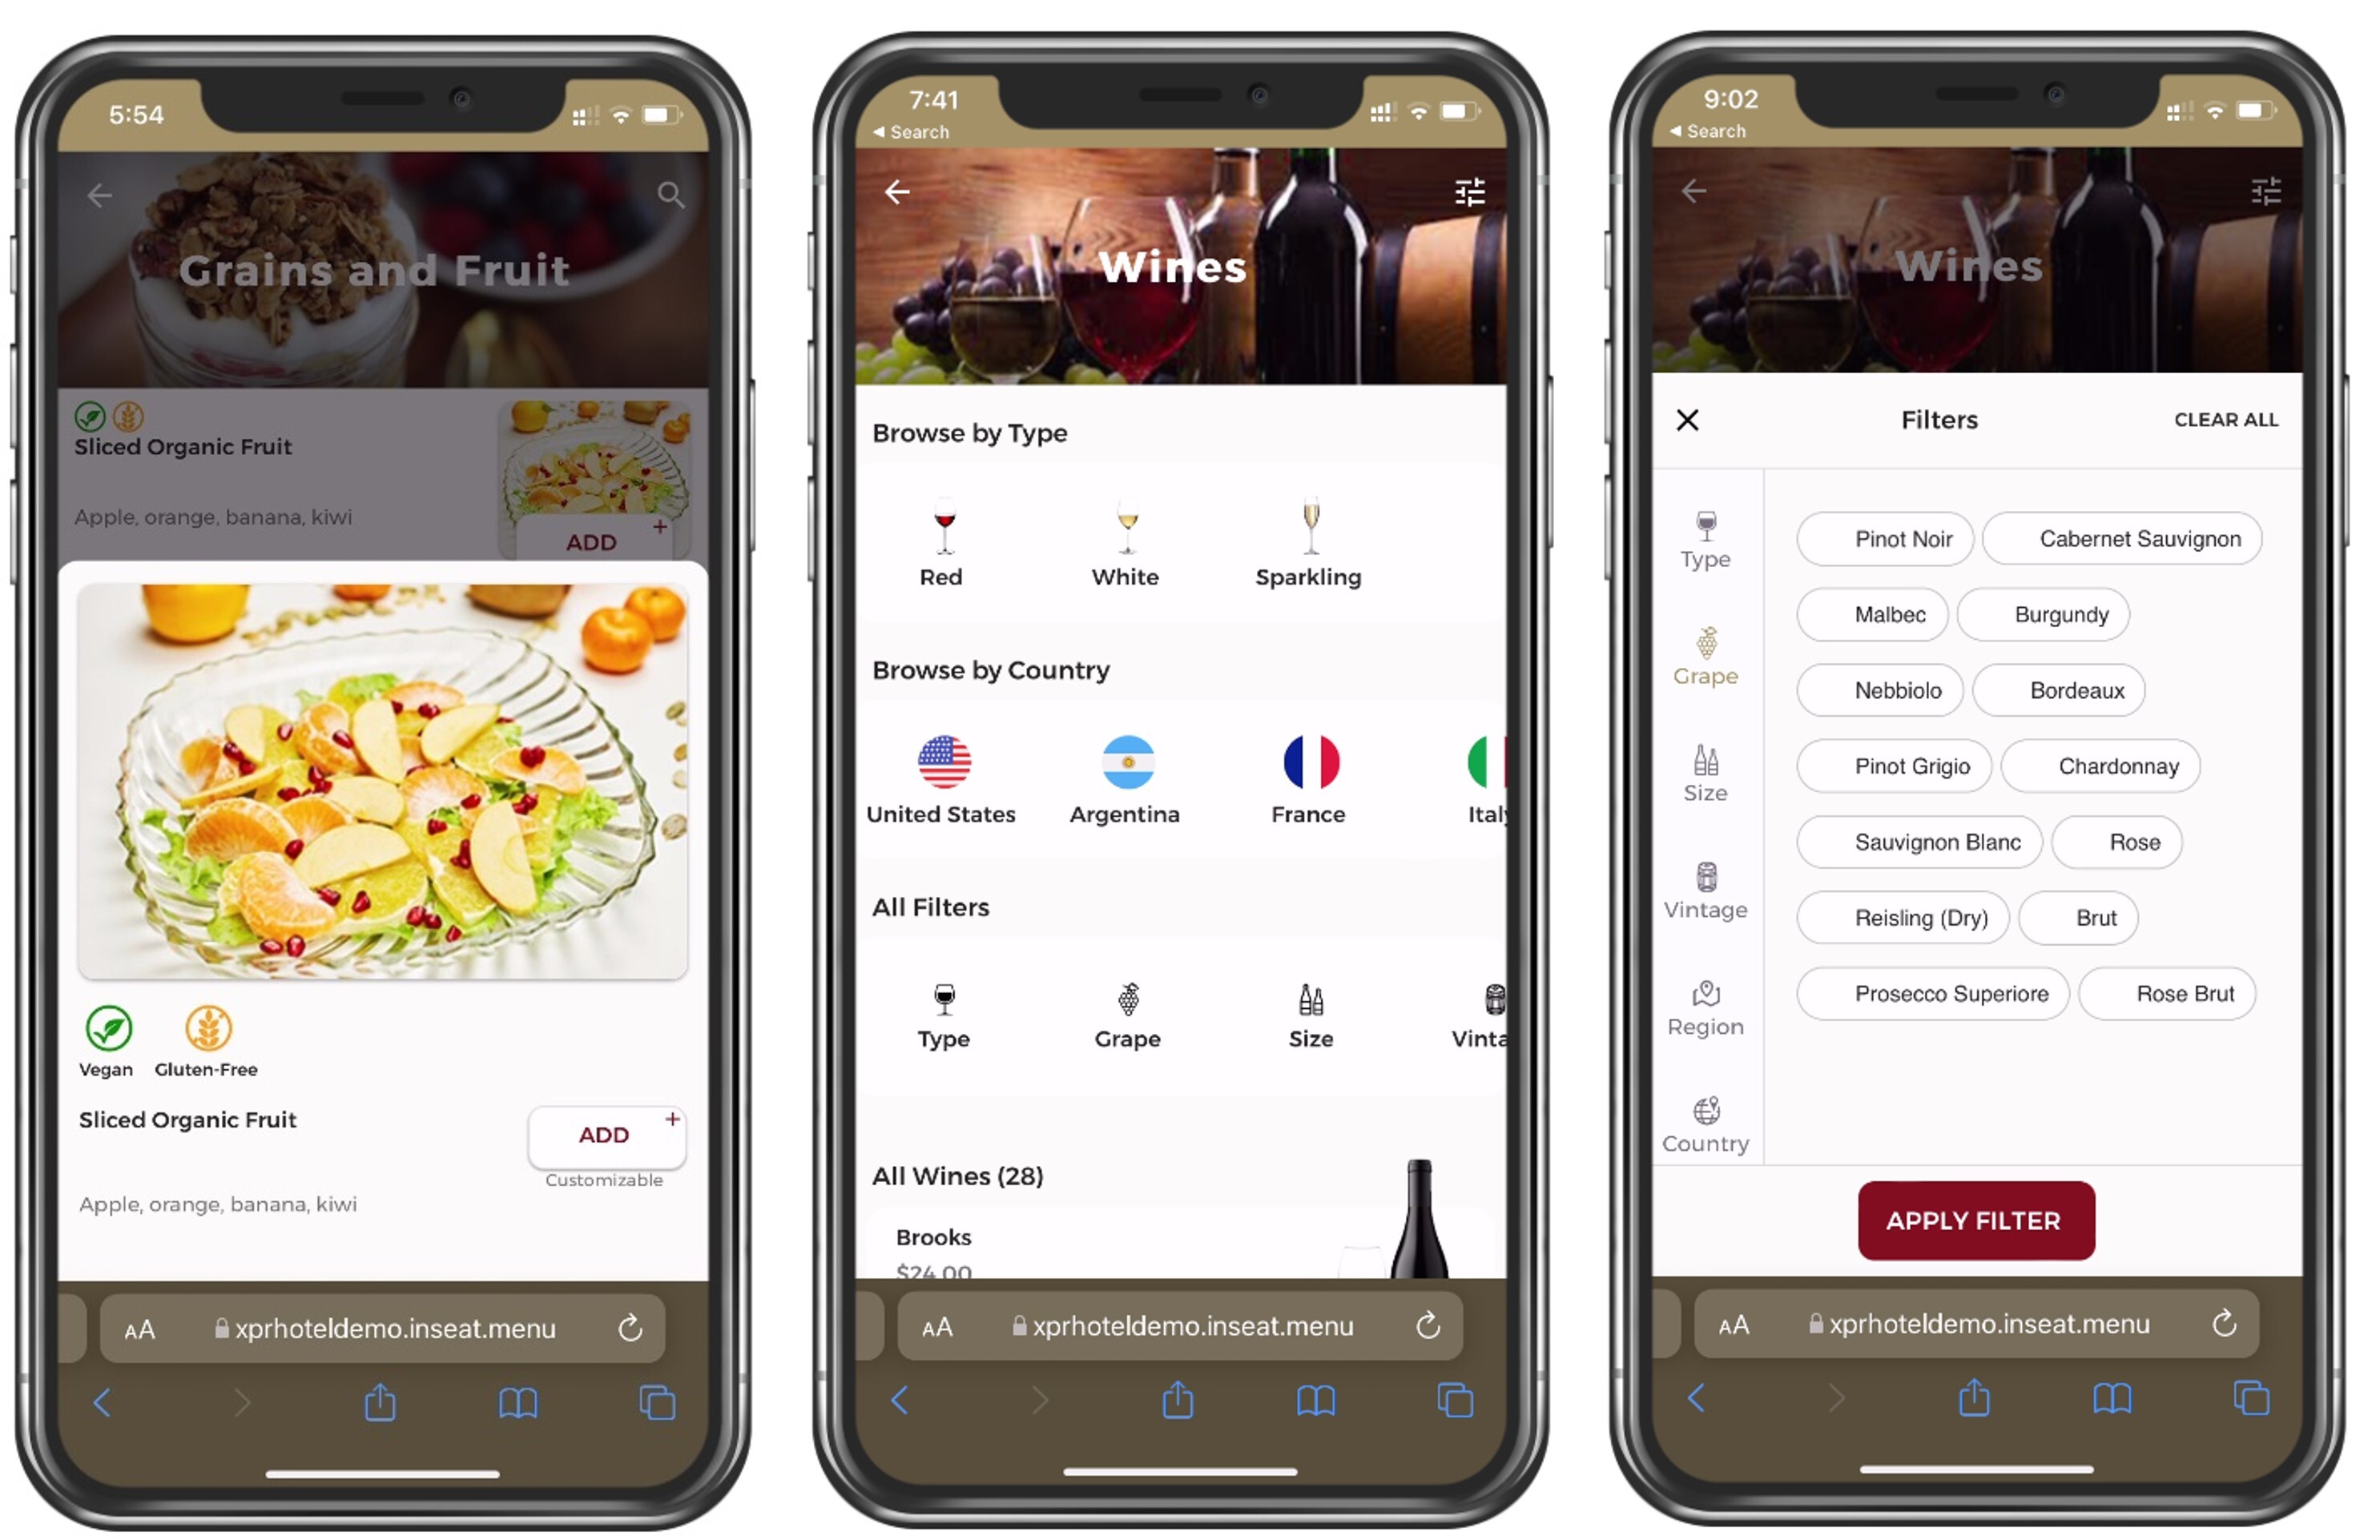The height and width of the screenshot is (1540, 2380).
Task: Click the Grape filter icon in All Filters
Action: pyautogui.click(x=1124, y=1004)
